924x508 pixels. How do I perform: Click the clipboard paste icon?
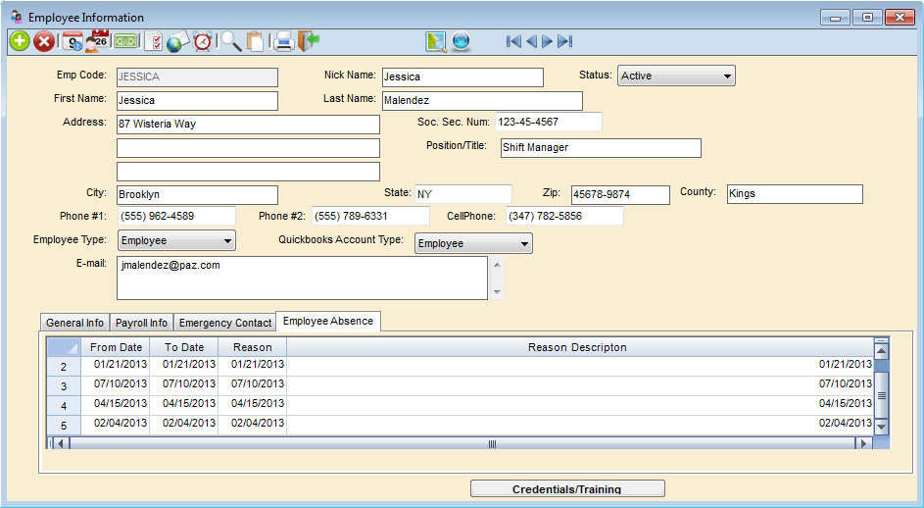pos(256,41)
